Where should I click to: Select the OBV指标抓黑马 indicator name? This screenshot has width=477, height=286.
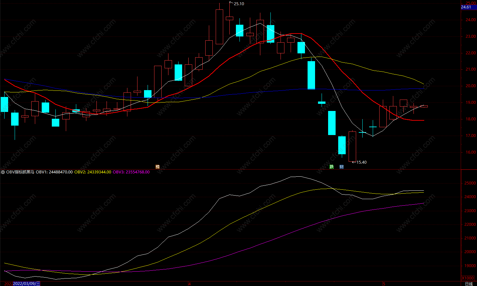pyautogui.click(x=20, y=172)
